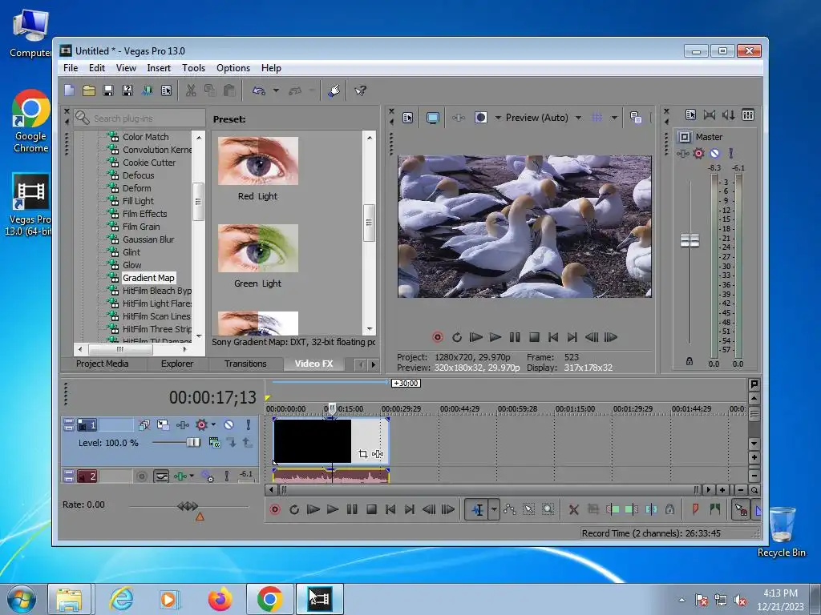Image resolution: width=821 pixels, height=615 pixels.
Task: Toggle Solo on video track 1
Action: [x=249, y=424]
